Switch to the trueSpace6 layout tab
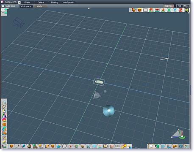The height and width of the screenshot is (152, 194). 68,3
